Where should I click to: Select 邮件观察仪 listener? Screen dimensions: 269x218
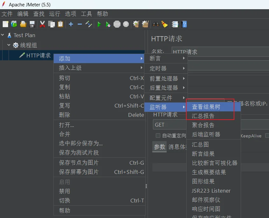point(214,200)
